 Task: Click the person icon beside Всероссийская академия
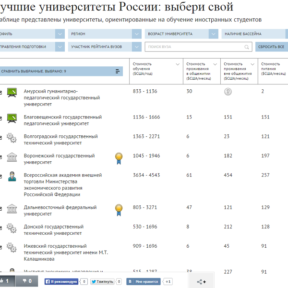coord(12,177)
